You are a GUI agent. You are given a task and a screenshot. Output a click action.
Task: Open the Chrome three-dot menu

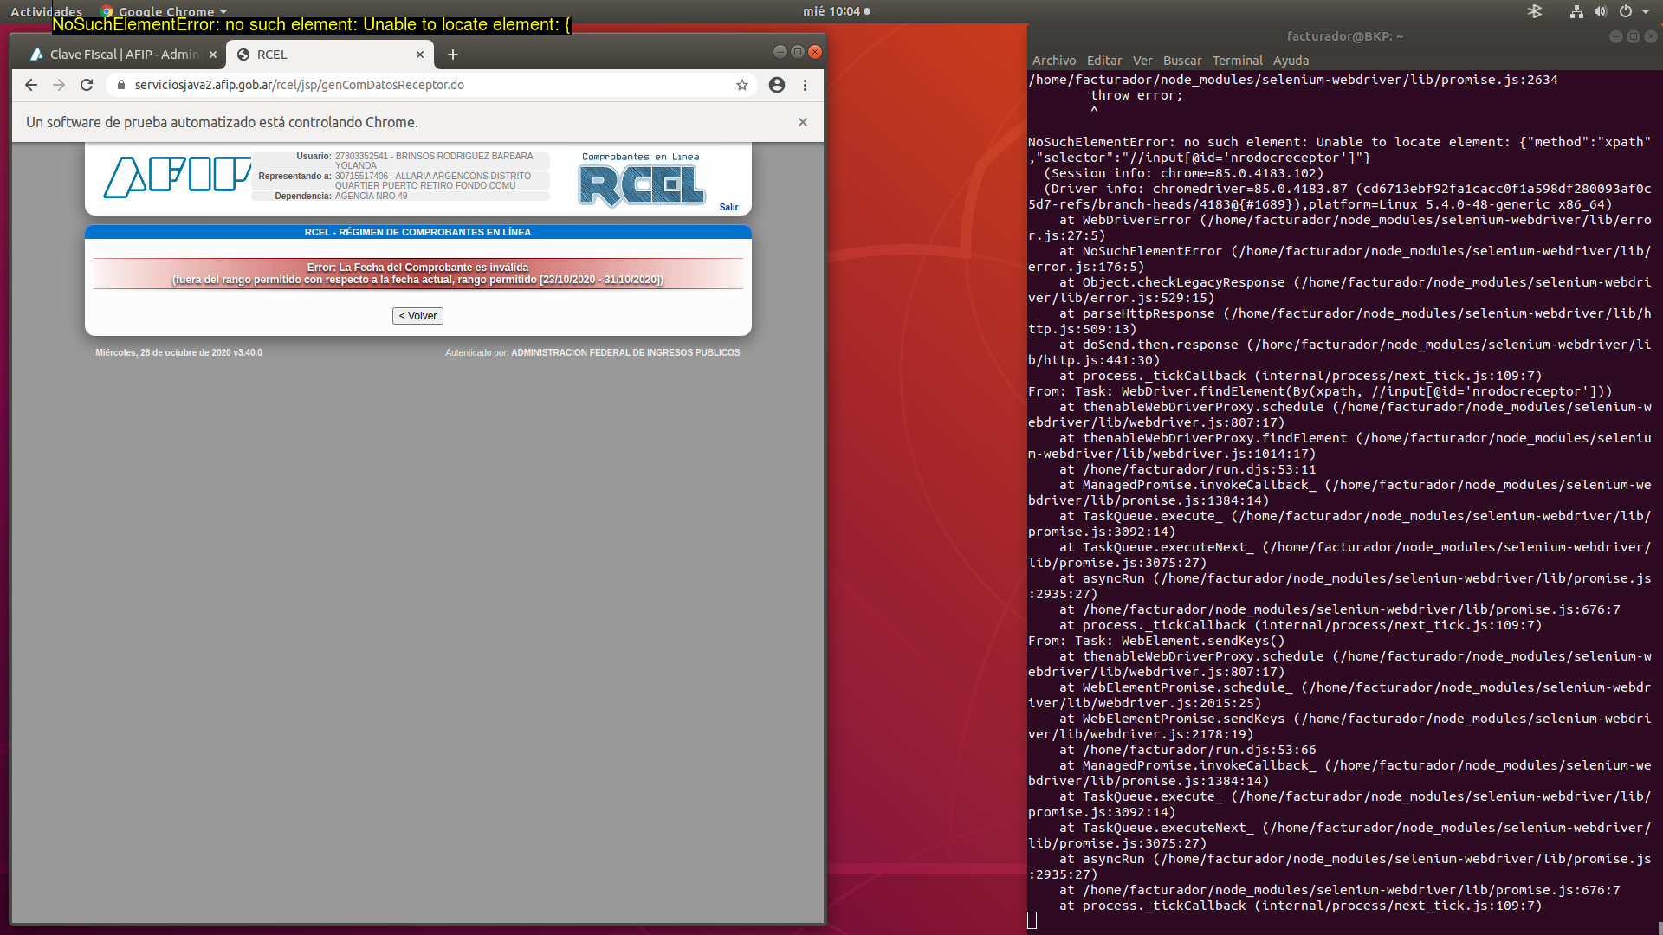tap(806, 85)
